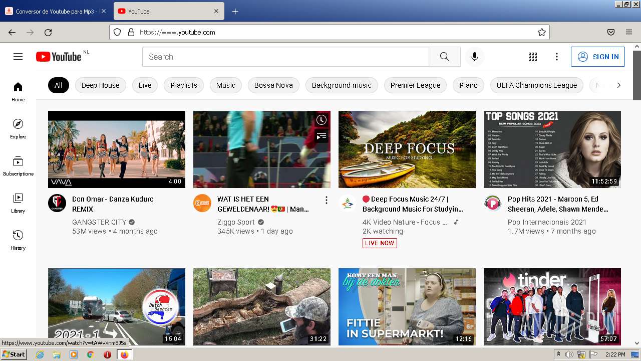Viewport: 641px width, 361px height.
Task: Select the UEFA Champions League chip
Action: coord(537,85)
